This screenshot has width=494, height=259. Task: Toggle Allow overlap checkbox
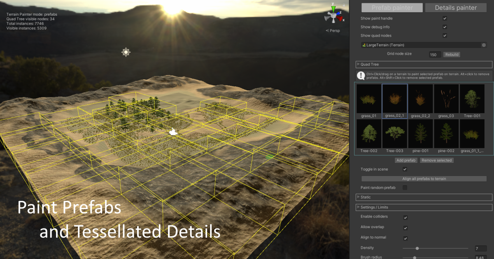point(405,228)
